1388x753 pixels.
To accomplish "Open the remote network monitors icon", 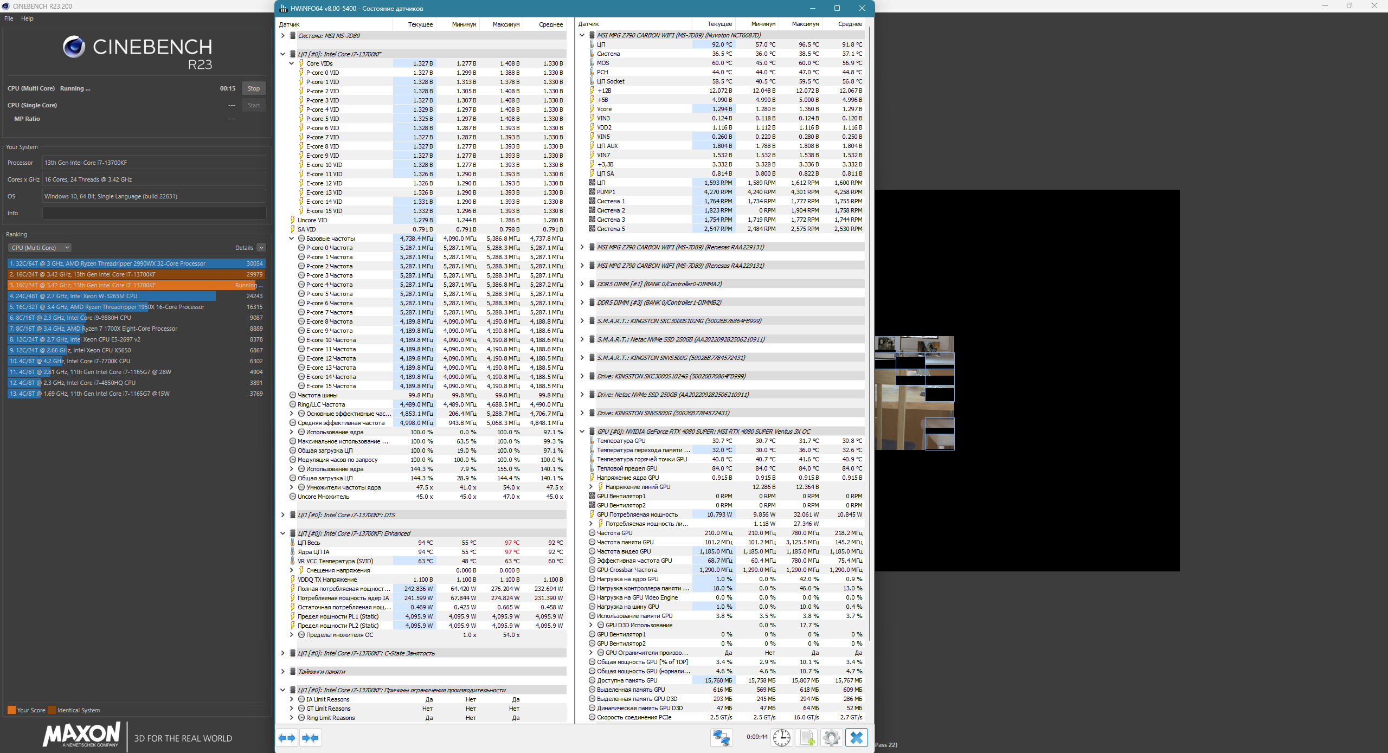I will point(721,738).
